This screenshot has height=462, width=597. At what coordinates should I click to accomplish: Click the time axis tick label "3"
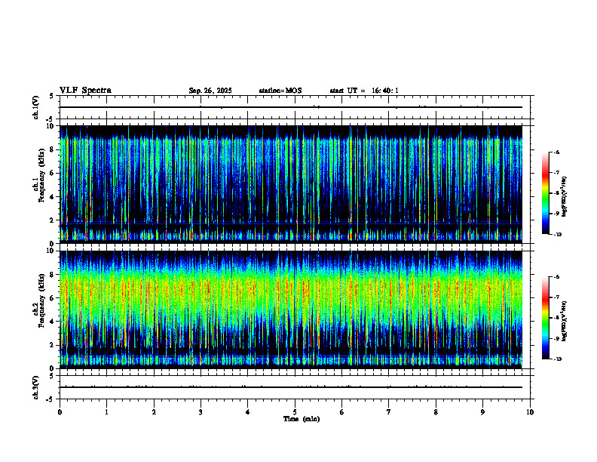201,412
